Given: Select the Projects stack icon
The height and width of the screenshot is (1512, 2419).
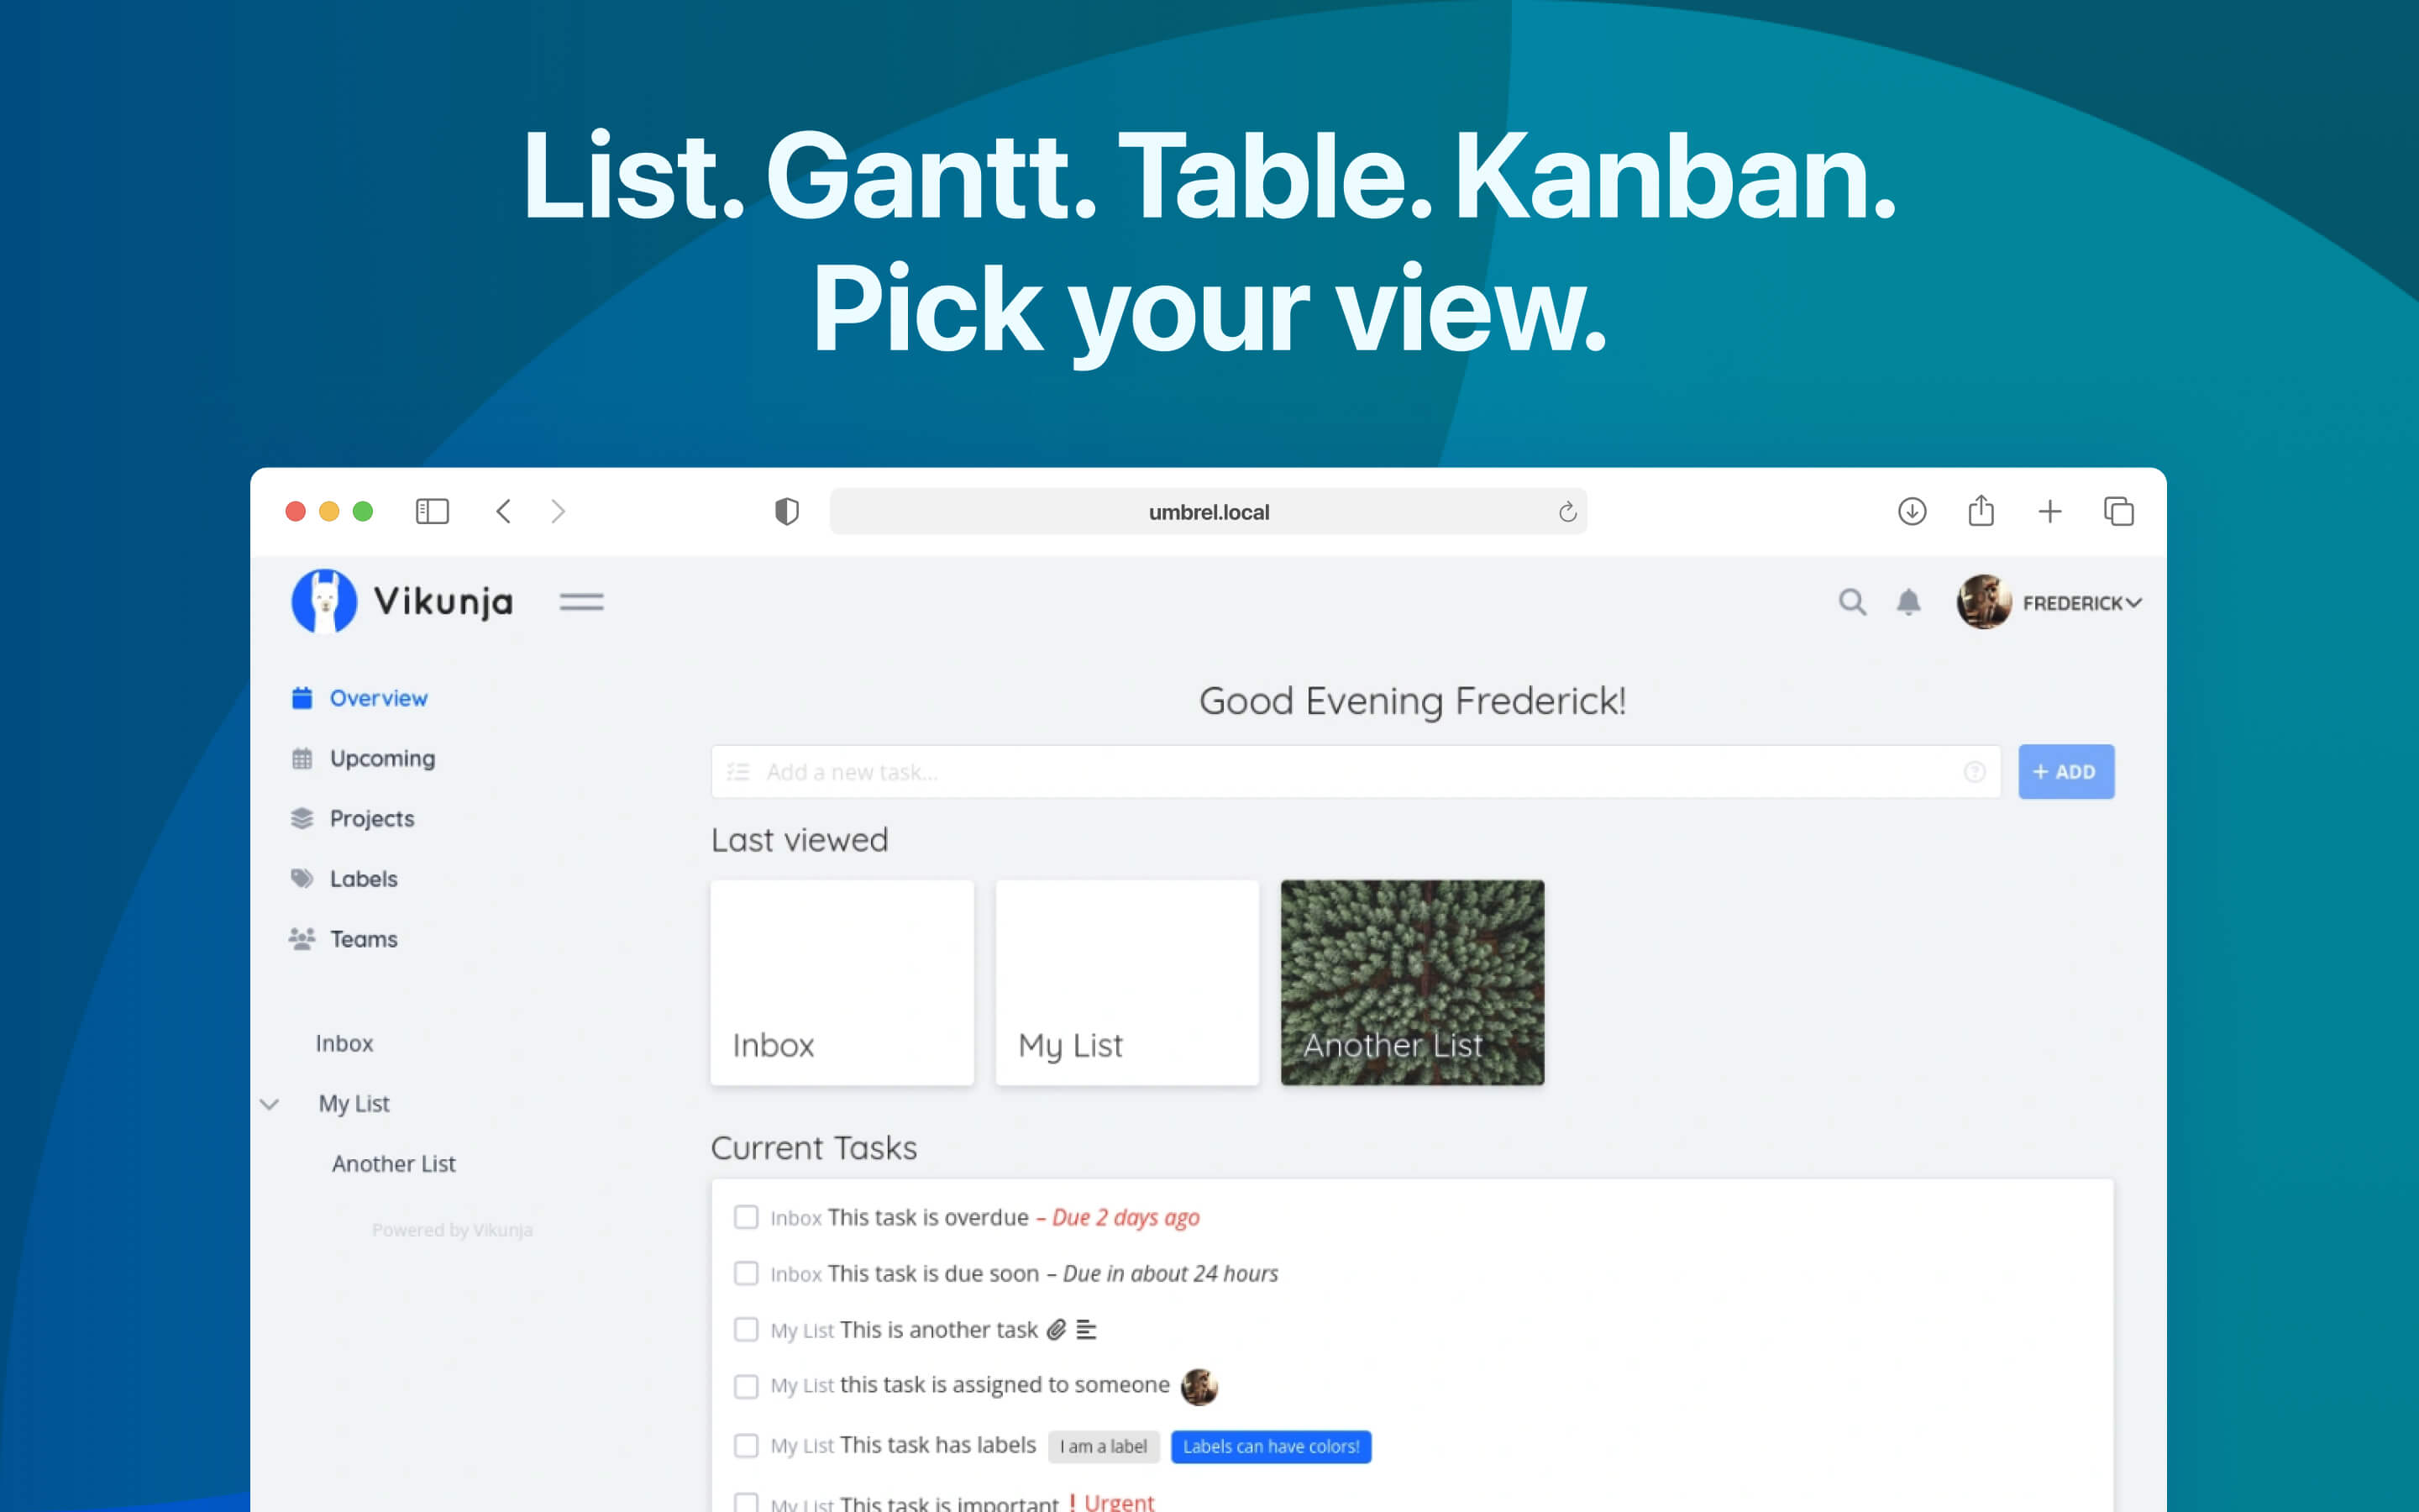Looking at the screenshot, I should (x=302, y=818).
